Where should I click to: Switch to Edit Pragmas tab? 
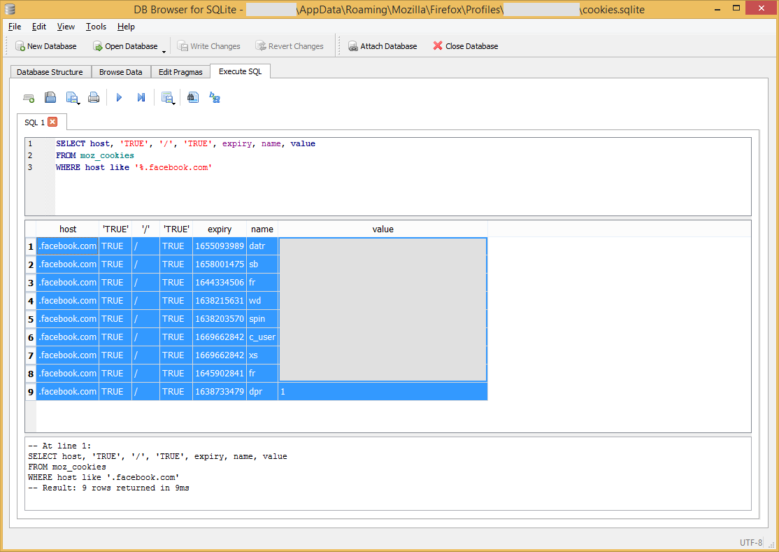(x=180, y=72)
